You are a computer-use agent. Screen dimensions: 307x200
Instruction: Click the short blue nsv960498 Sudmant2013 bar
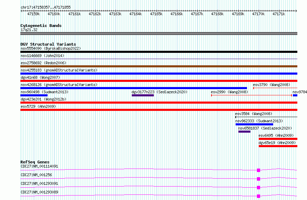pos(34,95)
